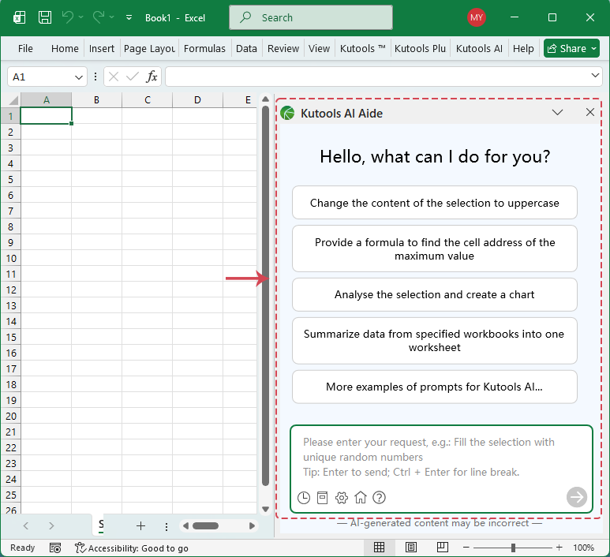610x557 pixels.
Task: Click the send arrow button
Action: 577,497
